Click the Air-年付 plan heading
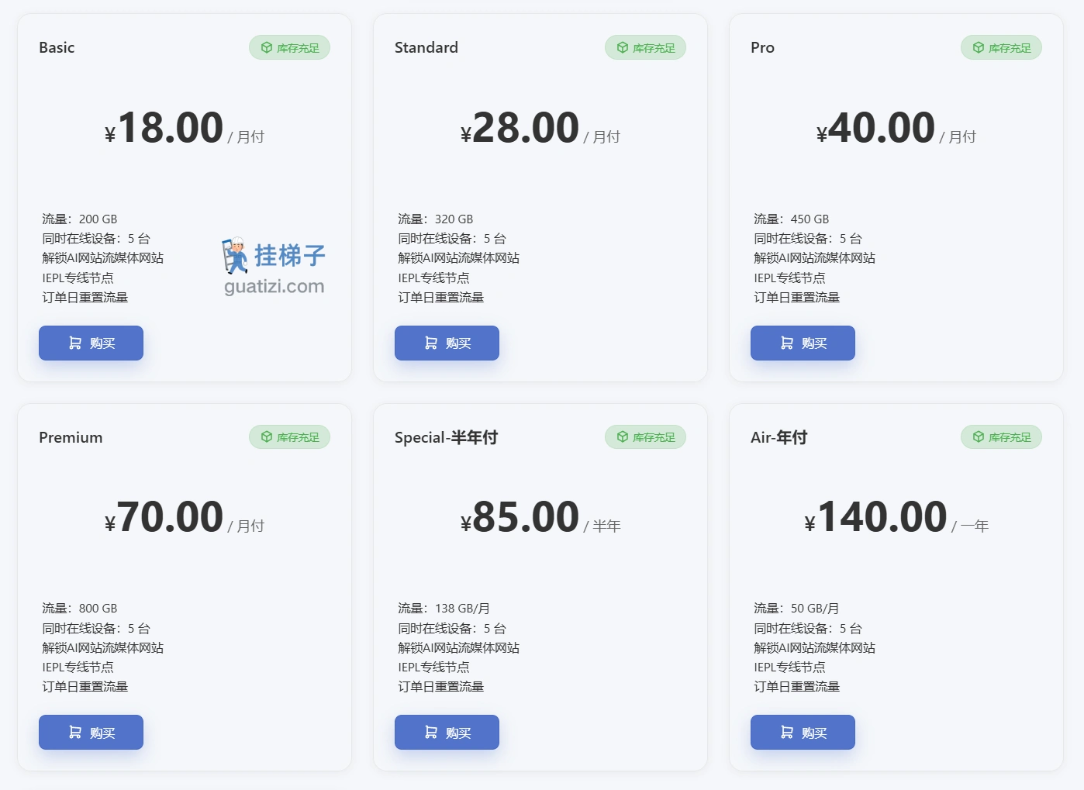The width and height of the screenshot is (1084, 790). click(x=778, y=437)
